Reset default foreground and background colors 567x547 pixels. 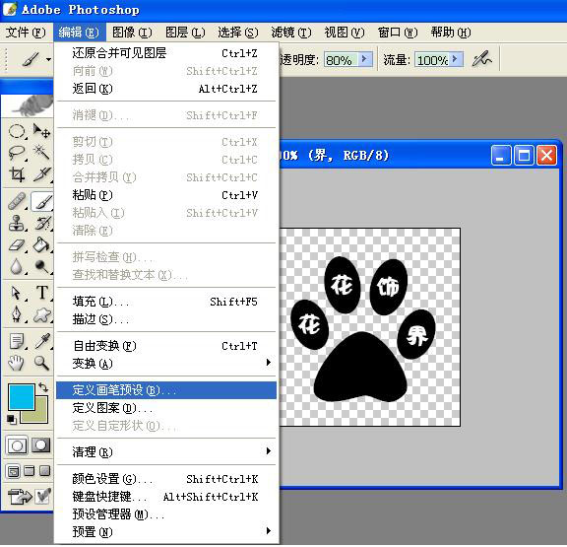12,420
